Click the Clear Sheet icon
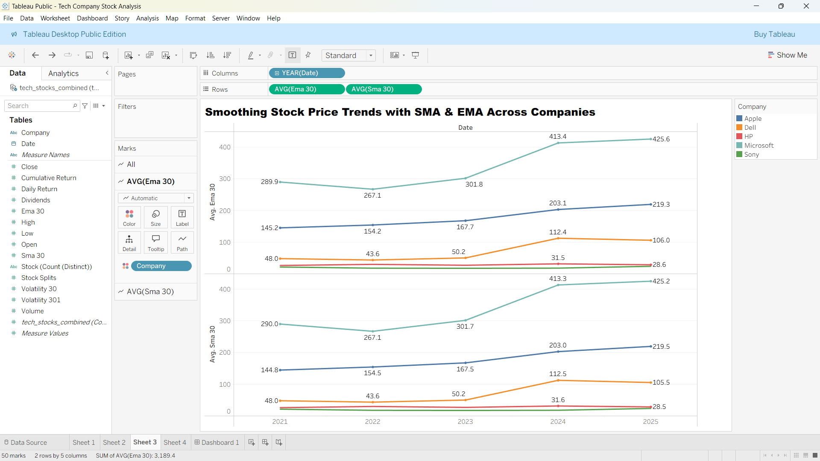 (166, 55)
